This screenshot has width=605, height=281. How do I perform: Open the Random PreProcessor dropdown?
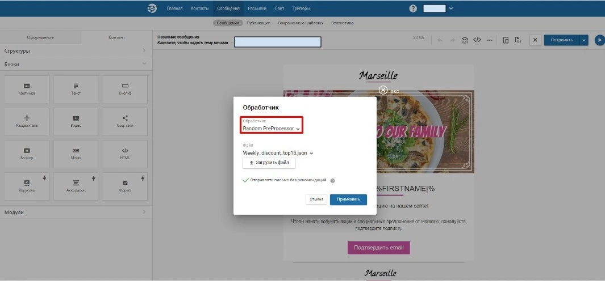[x=271, y=129]
